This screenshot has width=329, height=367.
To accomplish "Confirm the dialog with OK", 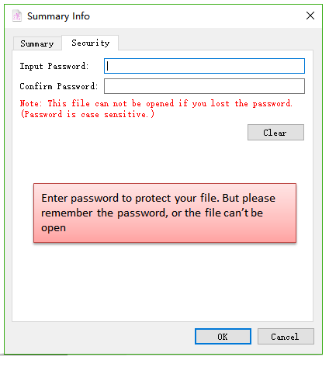I will [x=223, y=337].
